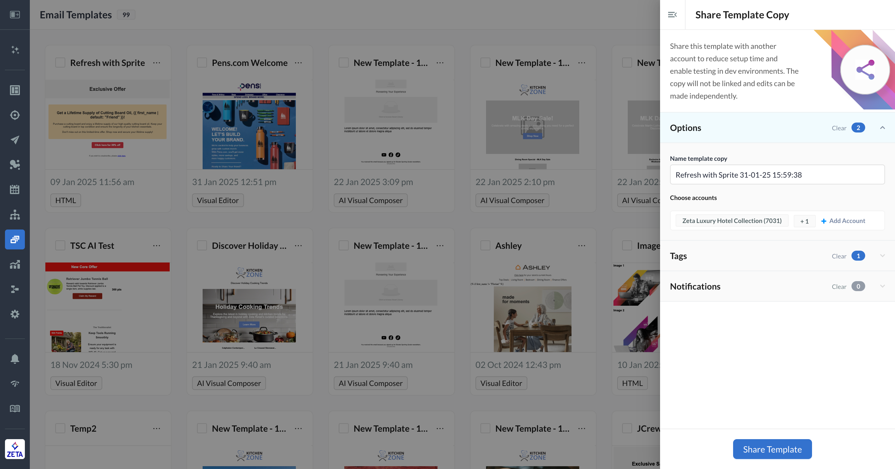The height and width of the screenshot is (469, 895).
Task: Edit the Name template copy field
Action: 777,175
